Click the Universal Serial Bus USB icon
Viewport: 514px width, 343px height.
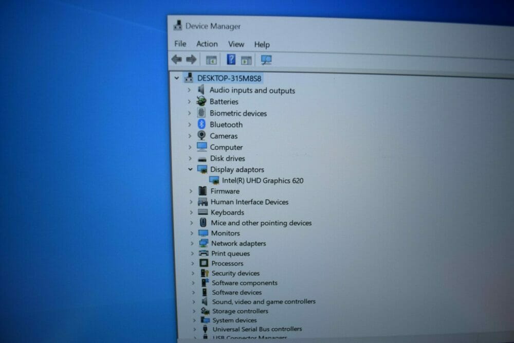[x=205, y=329]
